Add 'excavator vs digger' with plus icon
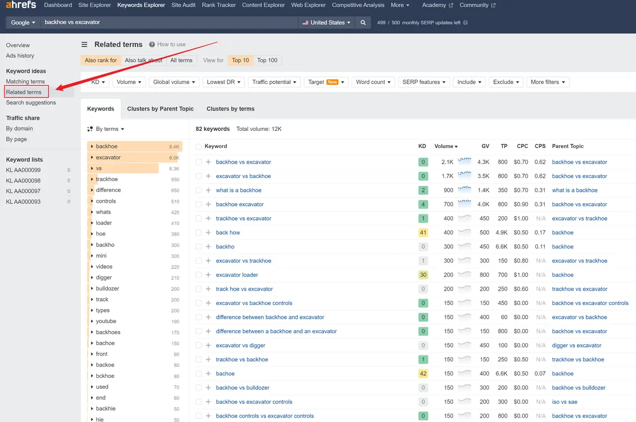The height and width of the screenshot is (422, 636). 208,346
